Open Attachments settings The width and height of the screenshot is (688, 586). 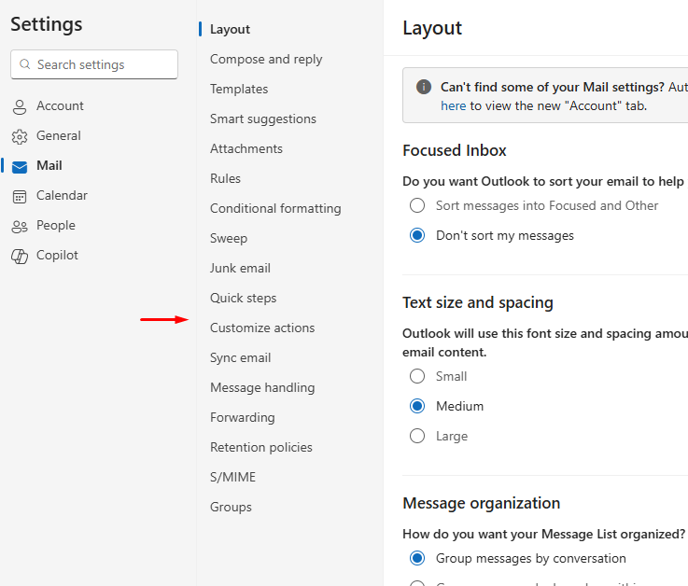[246, 148]
